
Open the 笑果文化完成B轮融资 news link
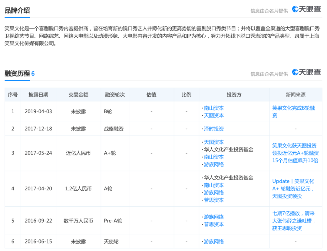[293, 112]
